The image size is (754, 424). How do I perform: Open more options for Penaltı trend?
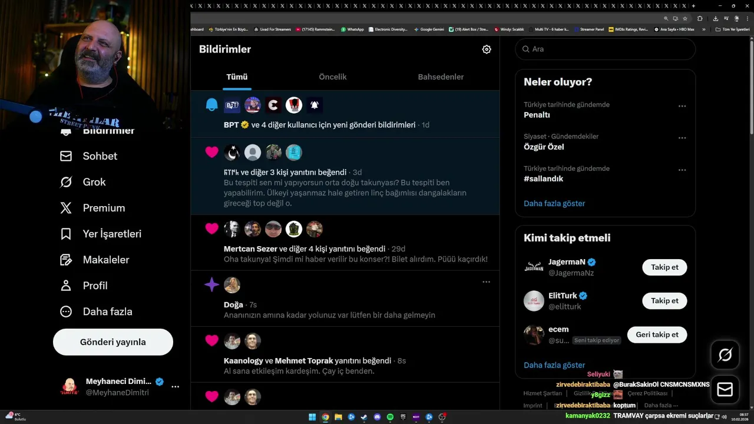(x=682, y=106)
